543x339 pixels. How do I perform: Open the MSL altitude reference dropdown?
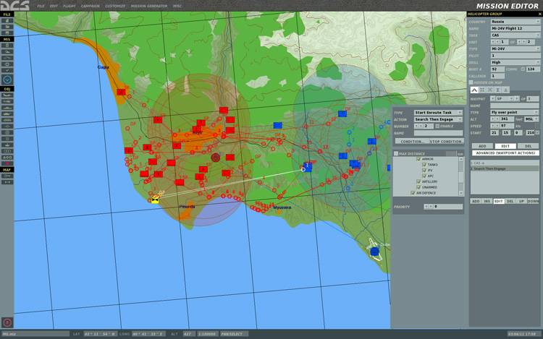pos(531,119)
